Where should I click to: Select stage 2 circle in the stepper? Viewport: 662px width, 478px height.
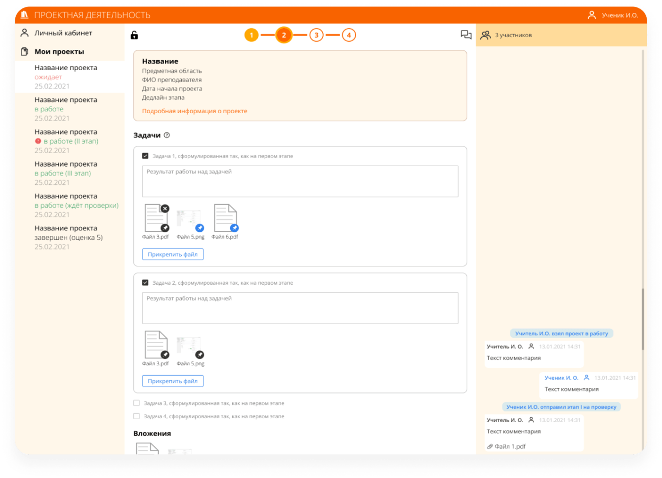pyautogui.click(x=284, y=35)
